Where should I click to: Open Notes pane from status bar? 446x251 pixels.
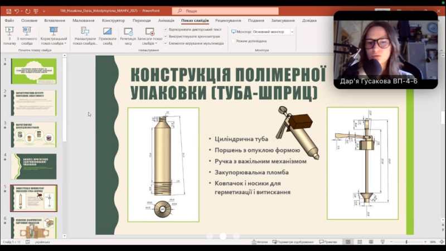[259, 242]
